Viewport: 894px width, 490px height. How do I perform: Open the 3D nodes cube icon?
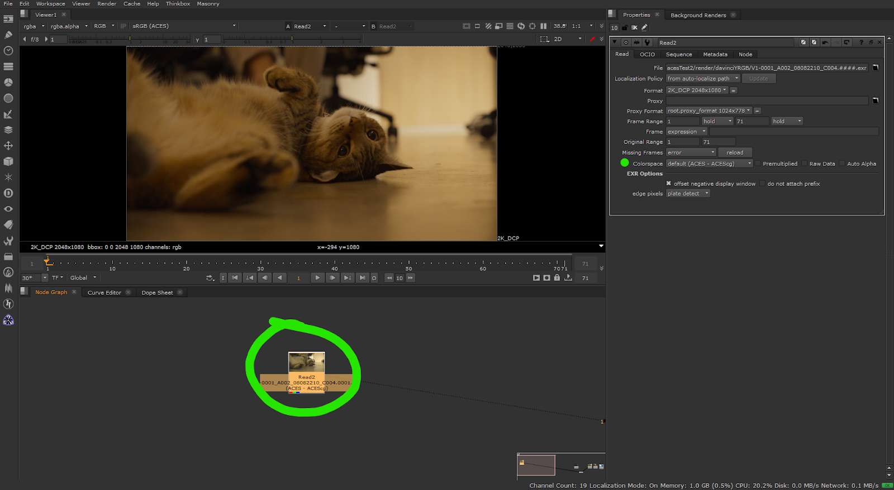8,161
